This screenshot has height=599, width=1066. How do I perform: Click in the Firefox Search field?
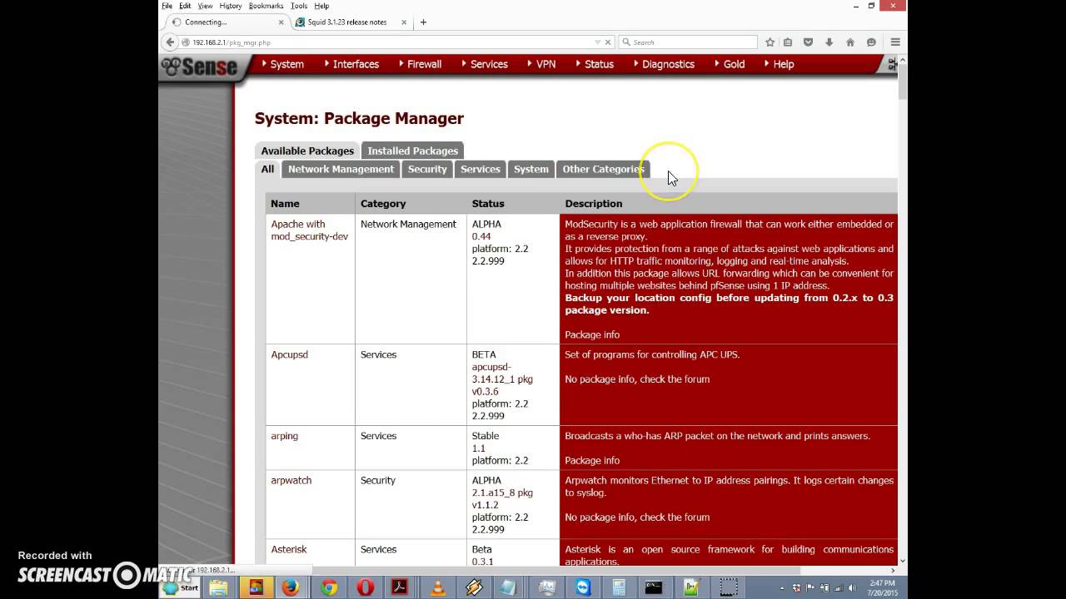click(x=688, y=42)
